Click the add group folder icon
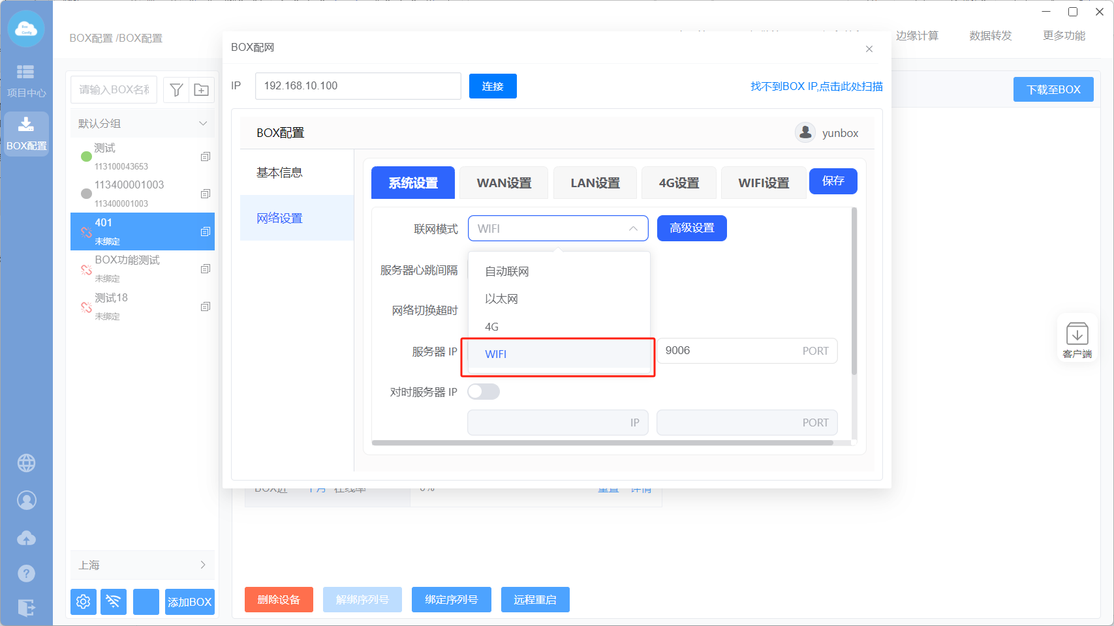 [202, 90]
